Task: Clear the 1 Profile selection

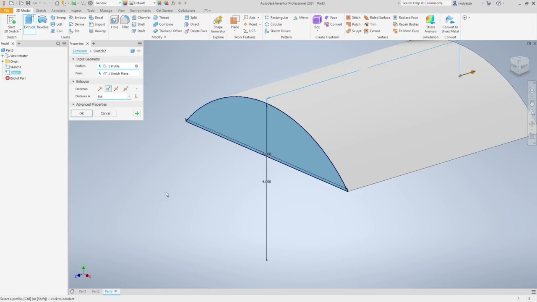Action: tap(136, 66)
